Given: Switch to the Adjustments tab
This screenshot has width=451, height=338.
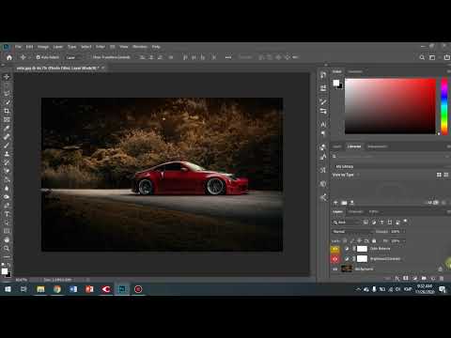Looking at the screenshot, I should coord(377,146).
